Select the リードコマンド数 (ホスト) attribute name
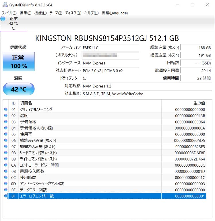 tap(38, 153)
